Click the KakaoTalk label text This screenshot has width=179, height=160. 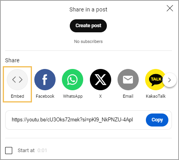pos(156,96)
